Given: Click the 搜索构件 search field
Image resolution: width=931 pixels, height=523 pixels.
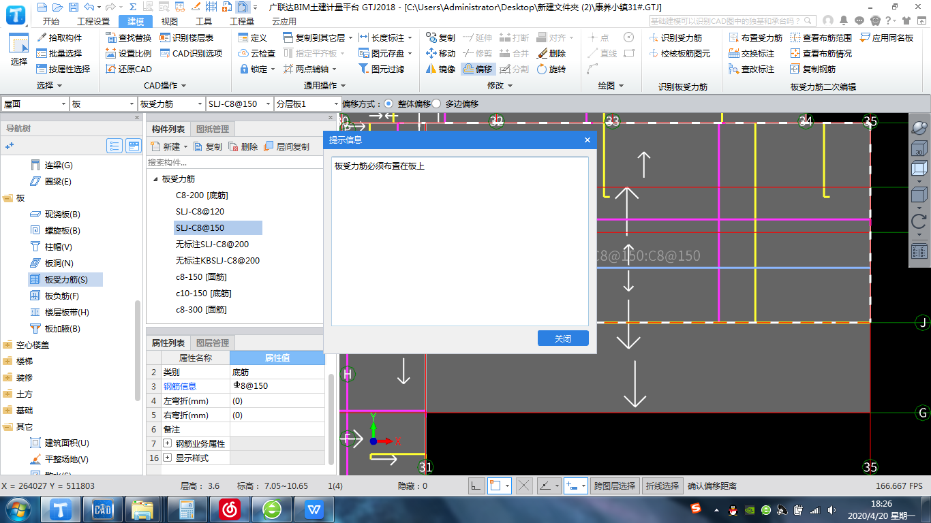Looking at the screenshot, I should (234, 163).
